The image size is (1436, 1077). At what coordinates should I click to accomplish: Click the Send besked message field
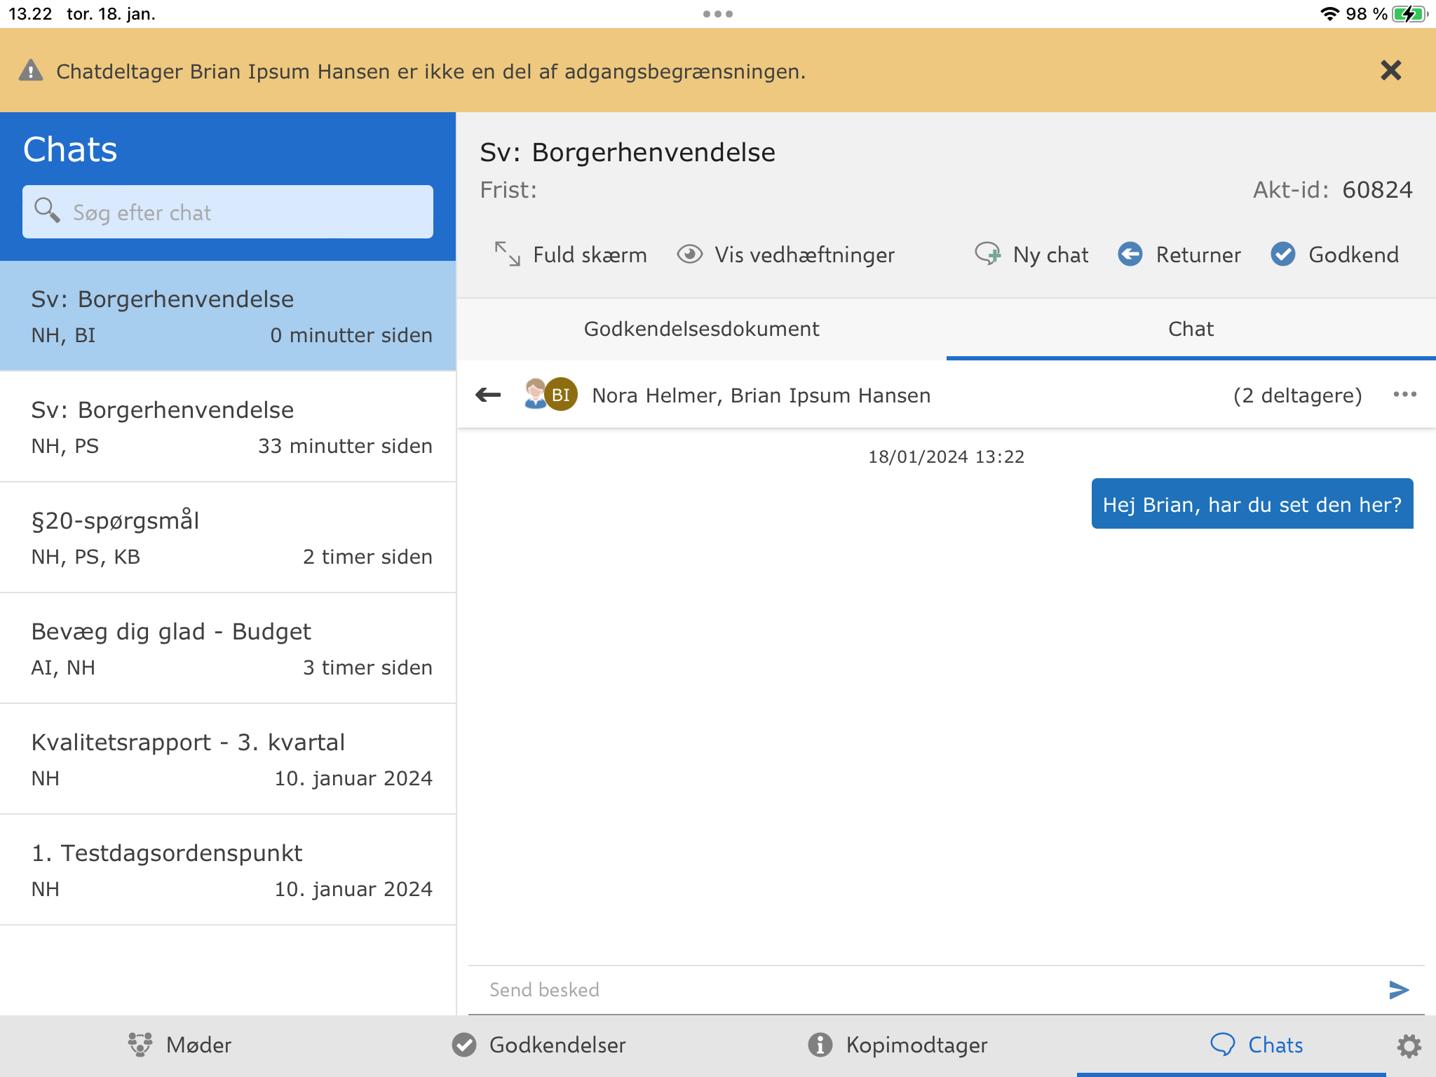926,989
